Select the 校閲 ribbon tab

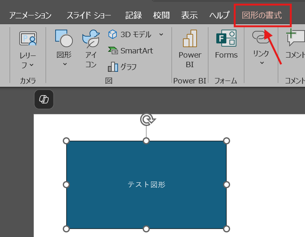[x=161, y=15]
